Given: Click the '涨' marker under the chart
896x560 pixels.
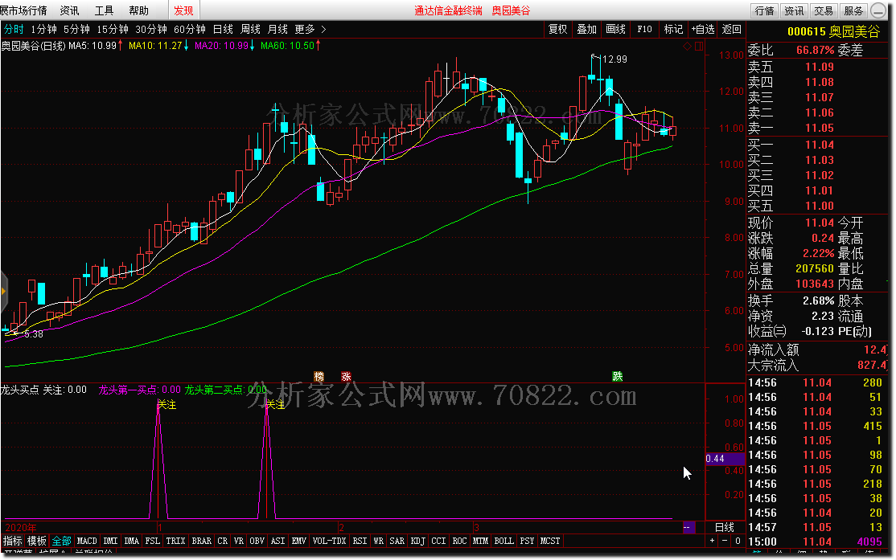Looking at the screenshot, I should click(346, 376).
